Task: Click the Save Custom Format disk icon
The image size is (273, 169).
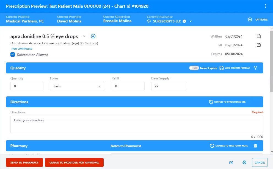Action: 222,68
